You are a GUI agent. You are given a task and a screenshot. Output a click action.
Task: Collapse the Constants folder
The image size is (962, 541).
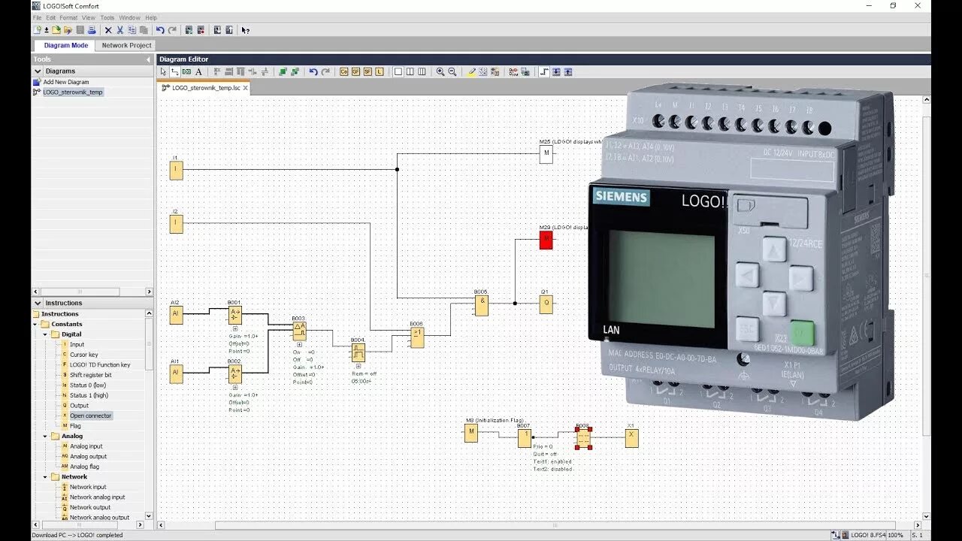tap(35, 324)
